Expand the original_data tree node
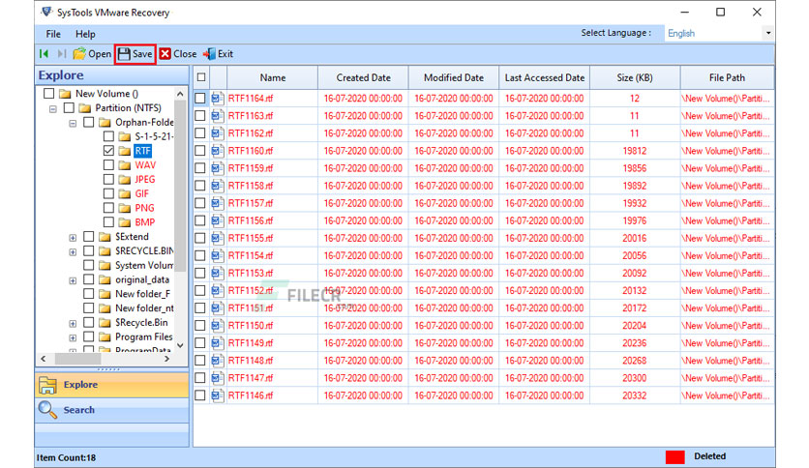This screenshot has height=468, width=809. pos(73,280)
